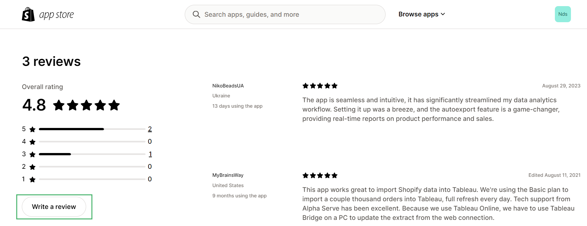
Task: Click the Shopify bag logo icon
Action: (28, 14)
